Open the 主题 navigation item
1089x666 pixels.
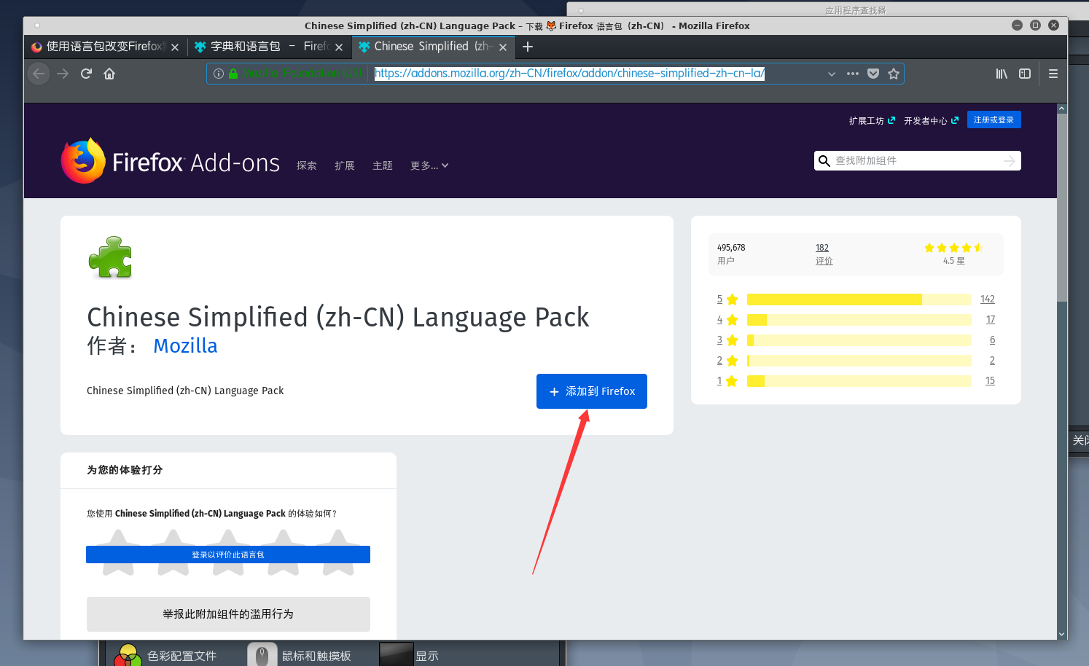(x=383, y=166)
